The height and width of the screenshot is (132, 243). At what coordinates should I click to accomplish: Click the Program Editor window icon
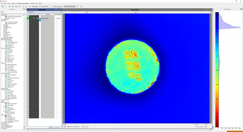click(x=27, y=10)
